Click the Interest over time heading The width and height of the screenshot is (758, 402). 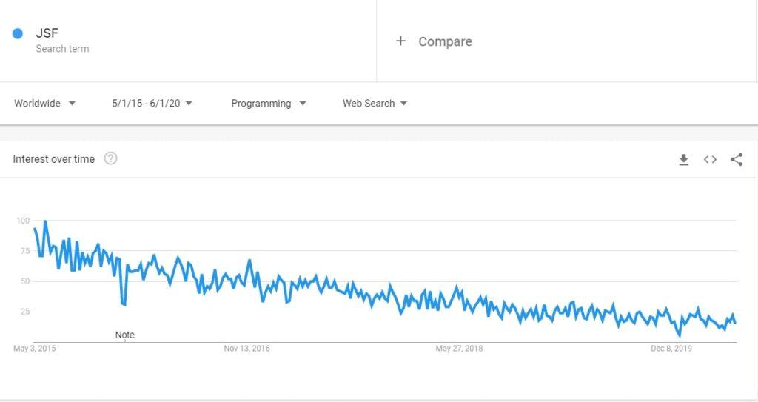coord(53,159)
